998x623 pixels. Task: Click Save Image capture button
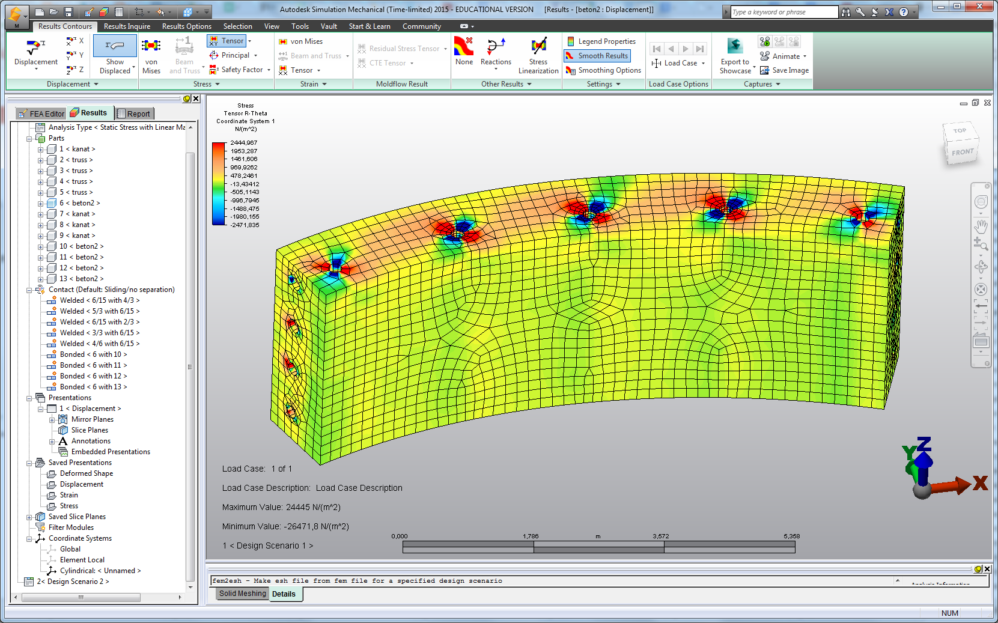click(785, 70)
